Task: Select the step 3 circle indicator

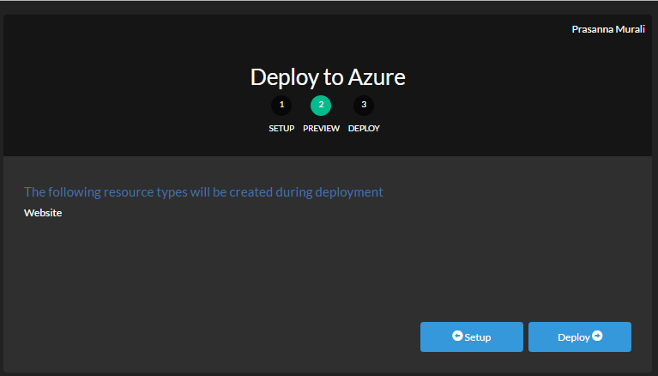Action: (364, 106)
